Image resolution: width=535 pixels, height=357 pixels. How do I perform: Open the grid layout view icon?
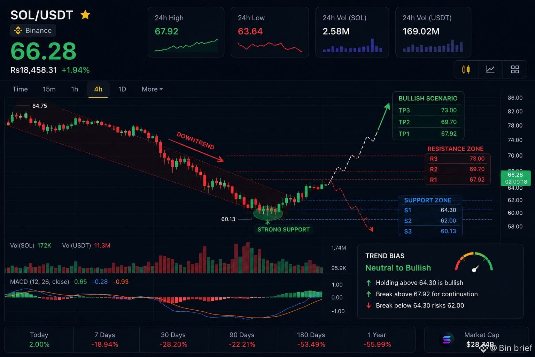(515, 69)
